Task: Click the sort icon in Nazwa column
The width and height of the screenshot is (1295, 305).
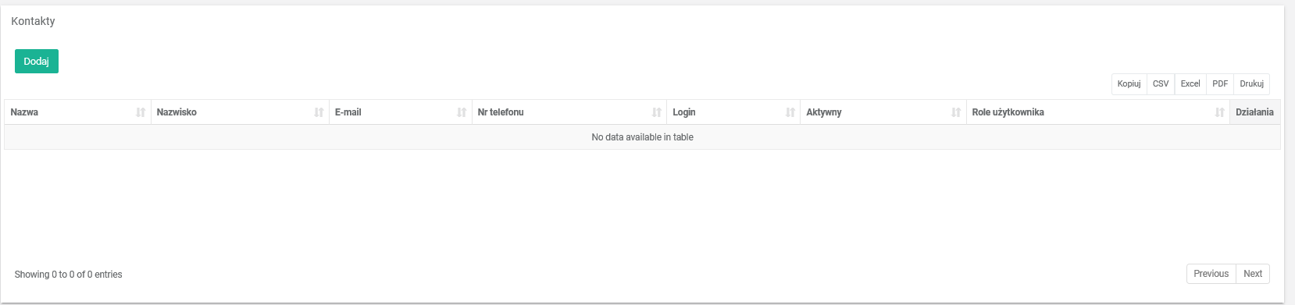Action: (x=141, y=112)
